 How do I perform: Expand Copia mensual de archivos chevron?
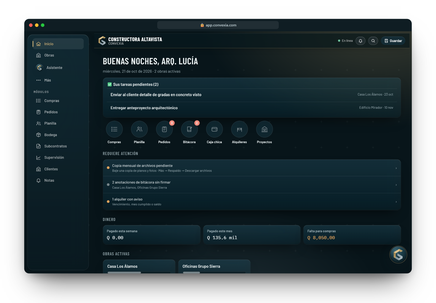coord(396,168)
